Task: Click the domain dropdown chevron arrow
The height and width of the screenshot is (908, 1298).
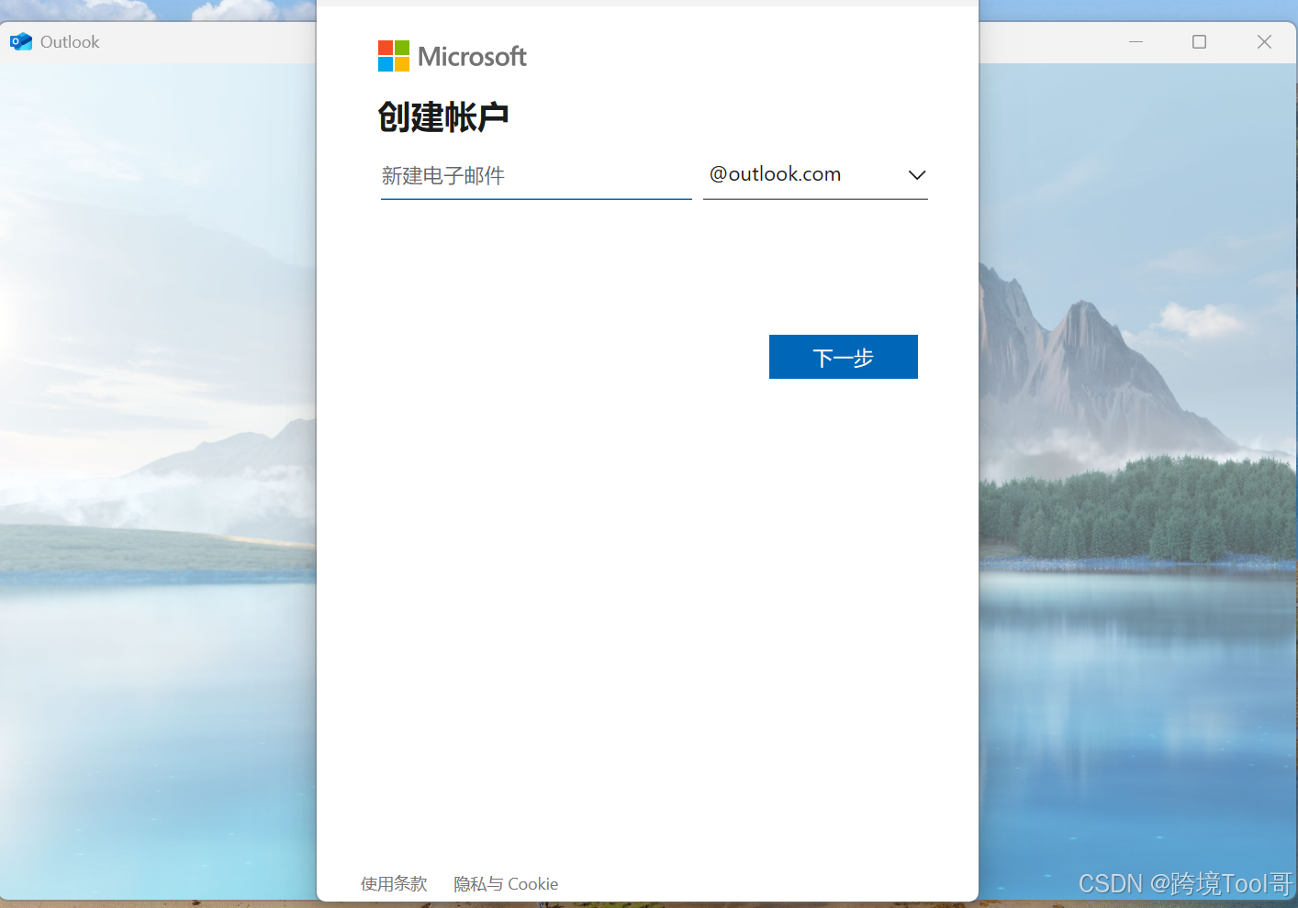Action: 916,175
